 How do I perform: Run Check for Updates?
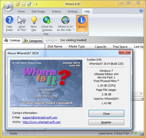click(x=47, y=24)
